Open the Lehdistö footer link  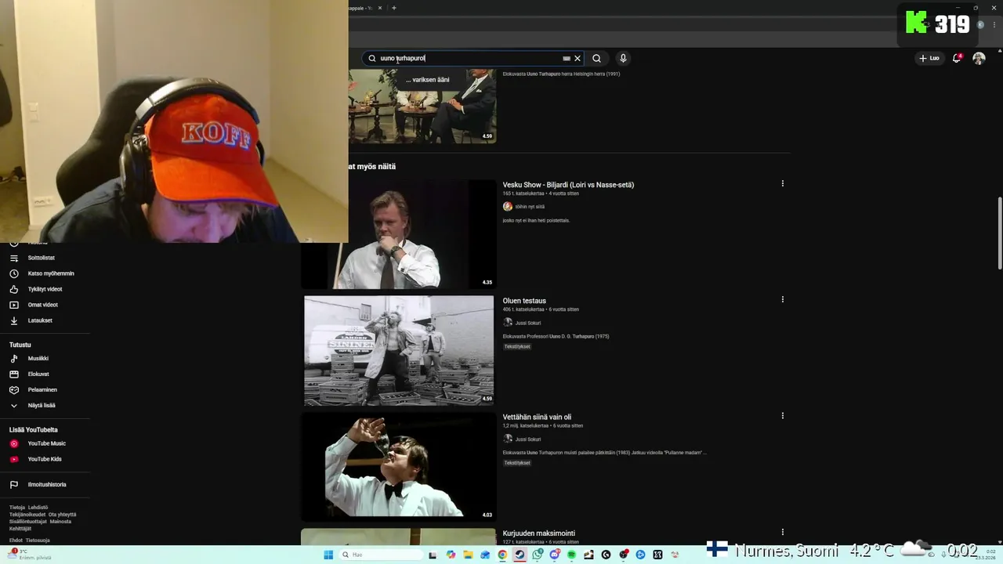click(x=38, y=508)
